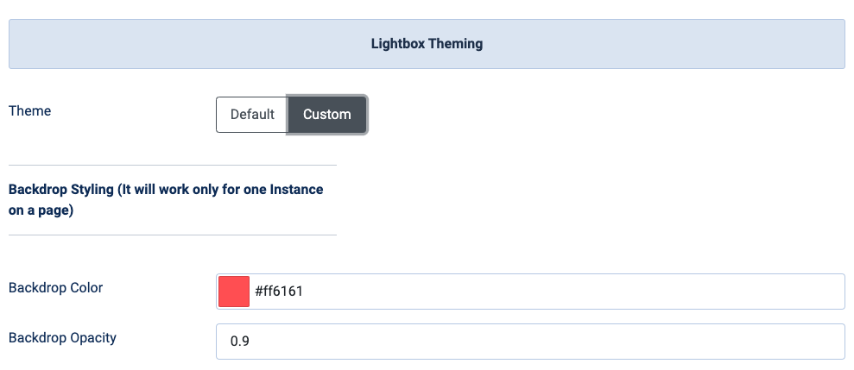
Task: Click the #ff6161 hex color text
Action: pyautogui.click(x=279, y=292)
